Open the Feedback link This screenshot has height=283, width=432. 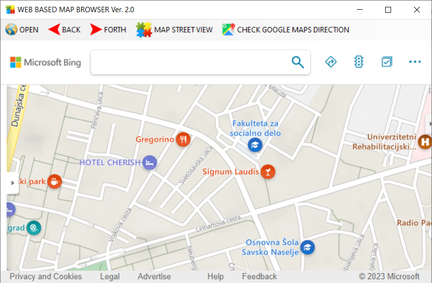coord(259,276)
